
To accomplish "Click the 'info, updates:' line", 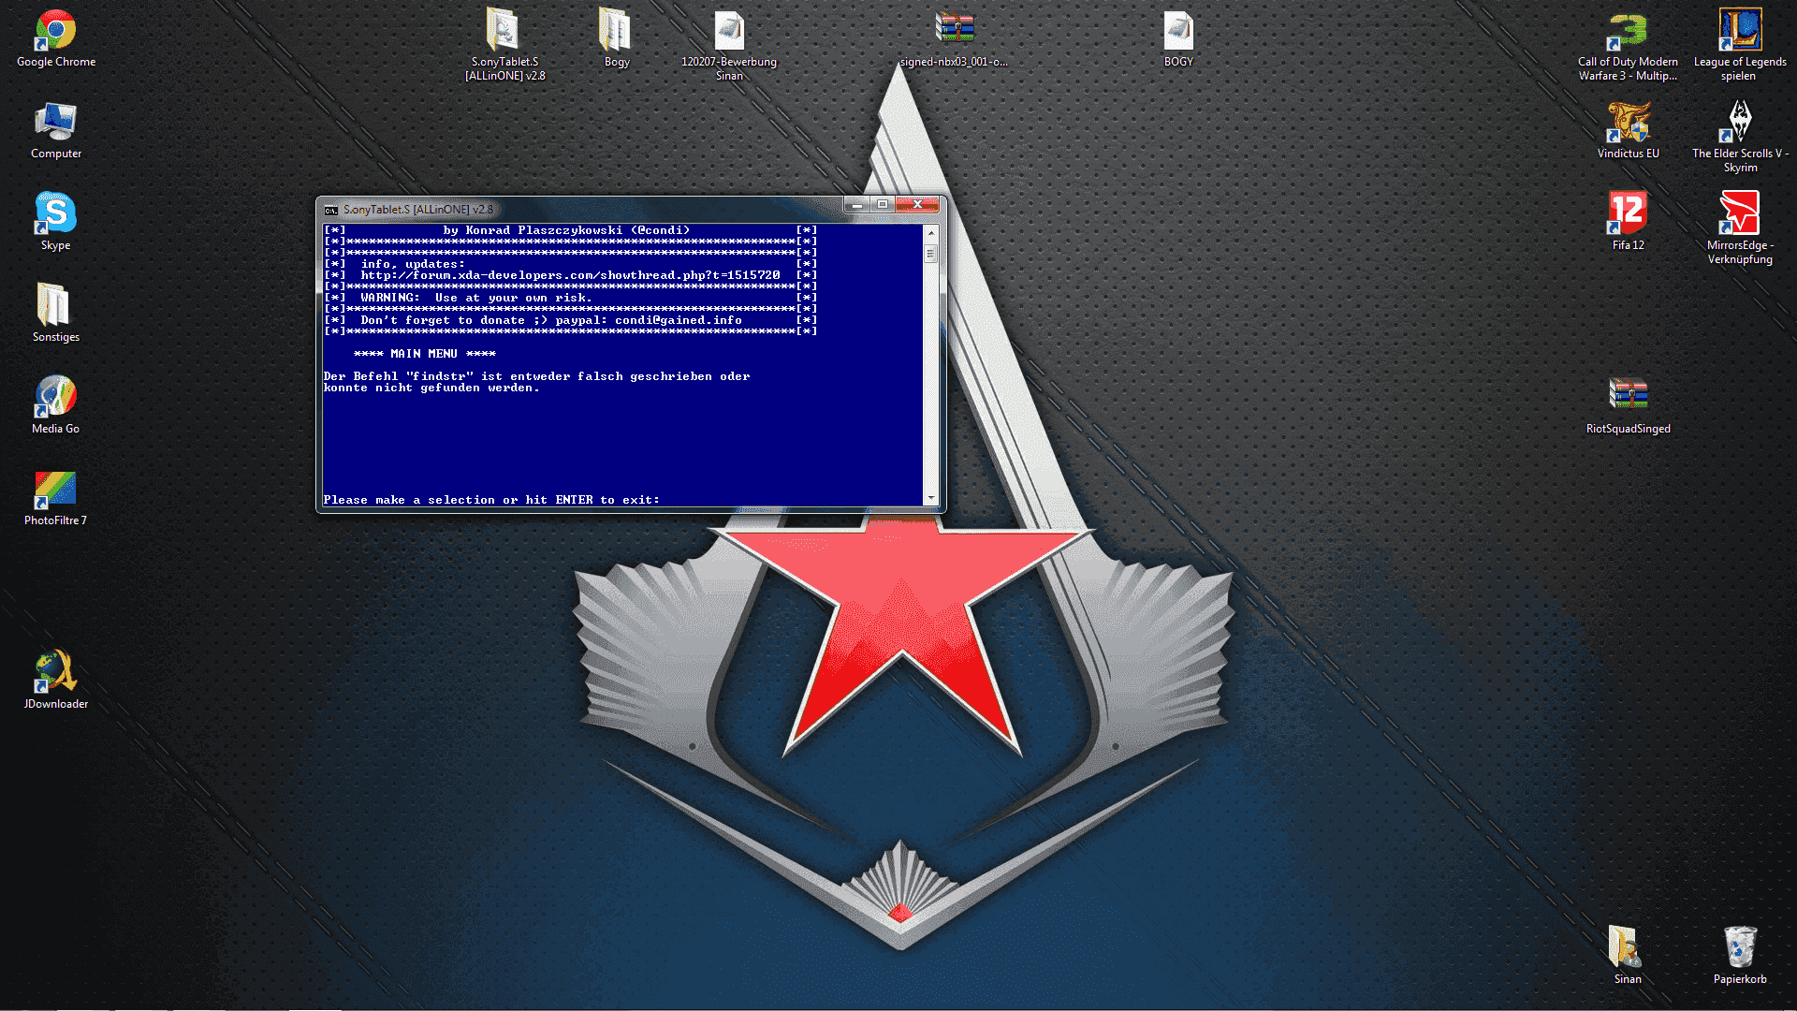I will 413,264.
